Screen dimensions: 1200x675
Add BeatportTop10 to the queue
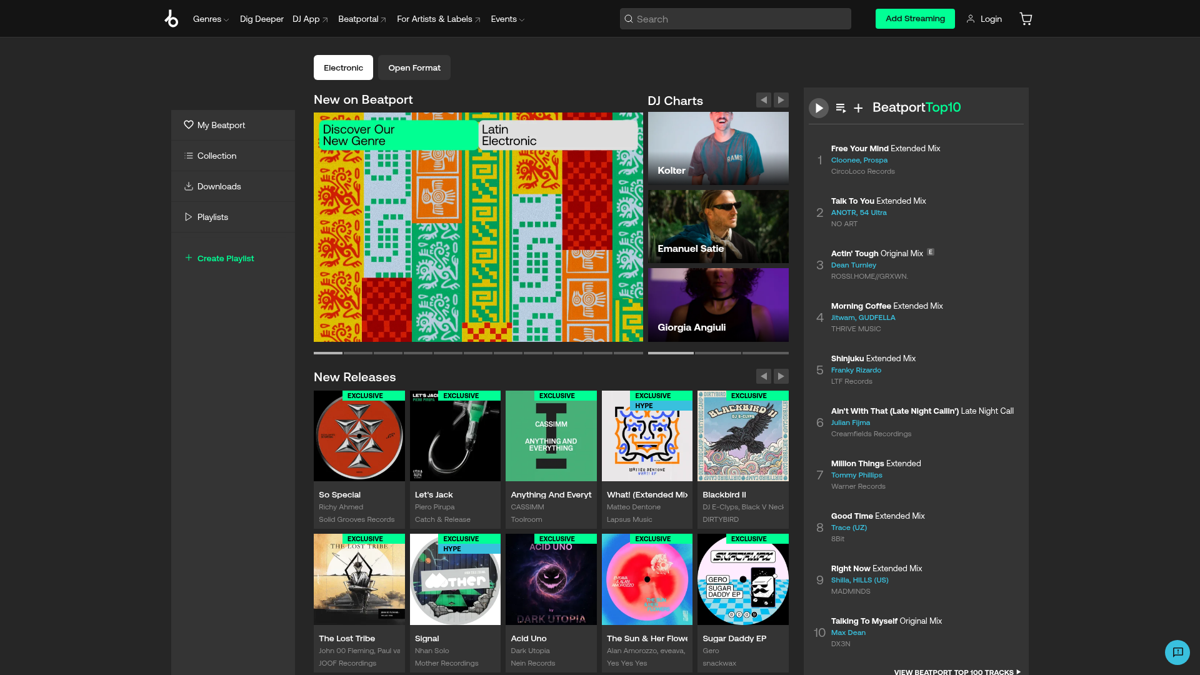click(x=839, y=107)
